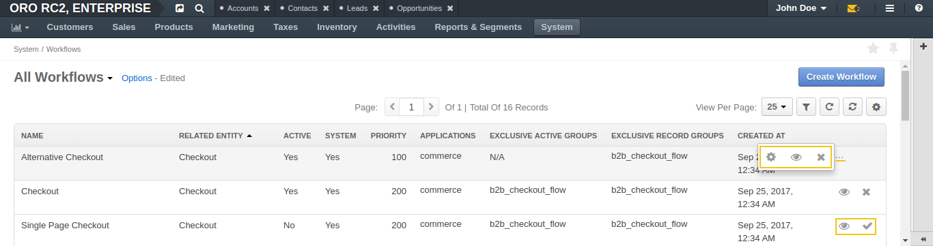The image size is (933, 246).
Task: Open the Taxes menu
Action: [x=286, y=27]
